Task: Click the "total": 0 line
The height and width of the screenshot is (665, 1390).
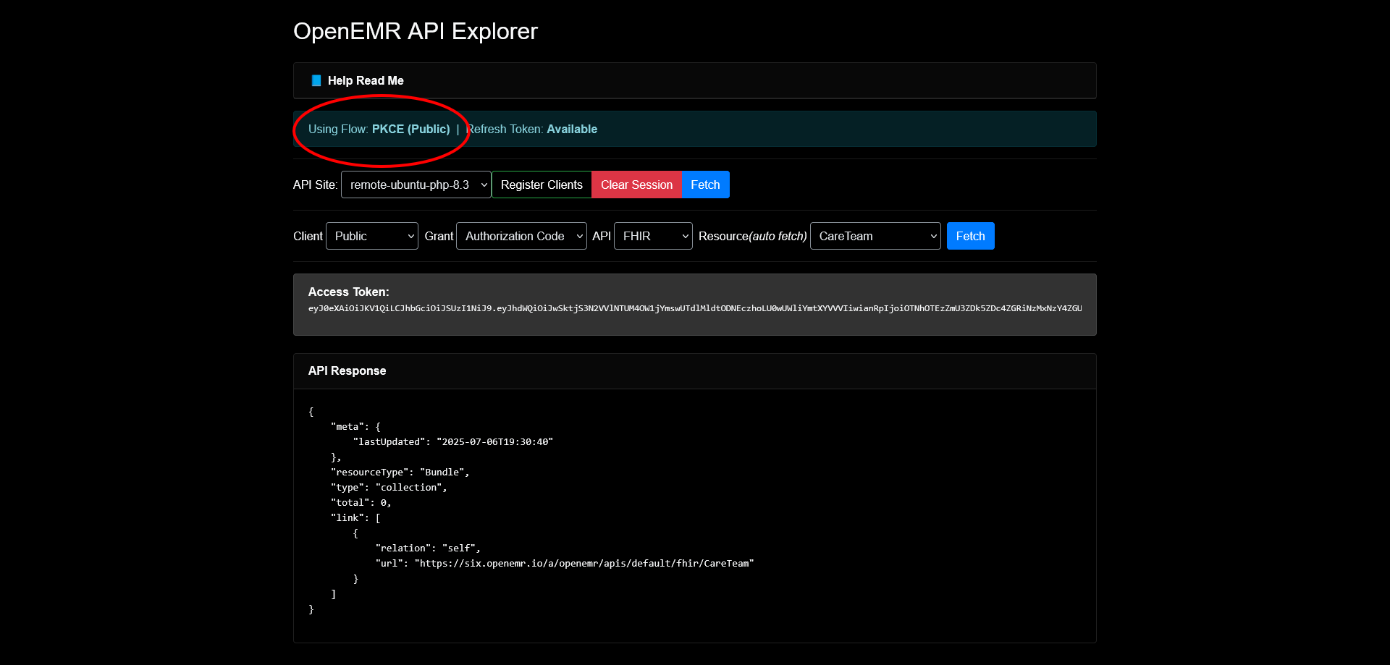Action: tap(361, 502)
